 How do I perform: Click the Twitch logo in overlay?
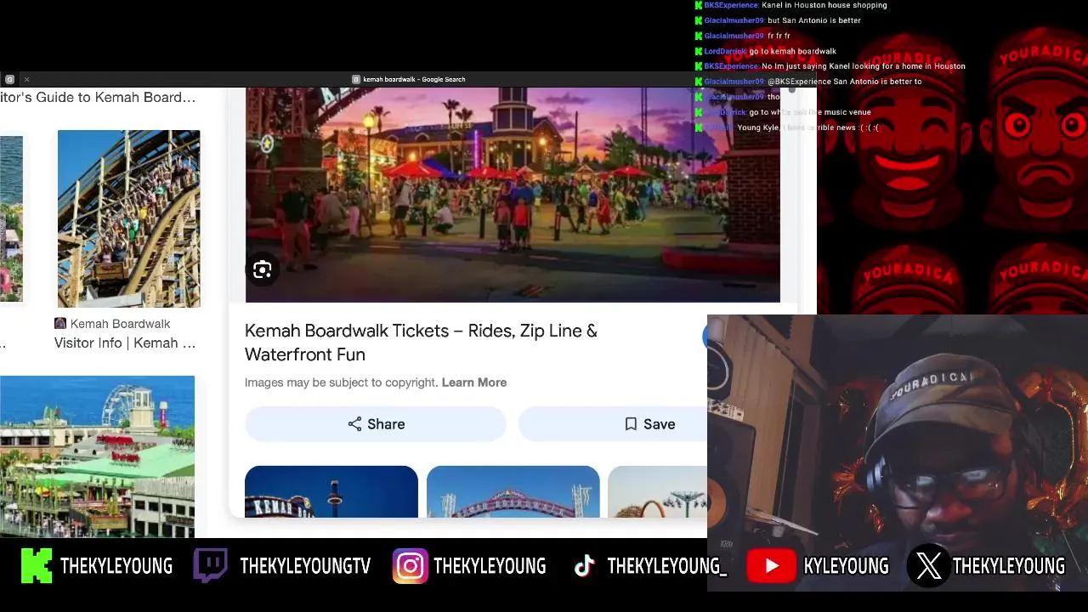coord(210,566)
